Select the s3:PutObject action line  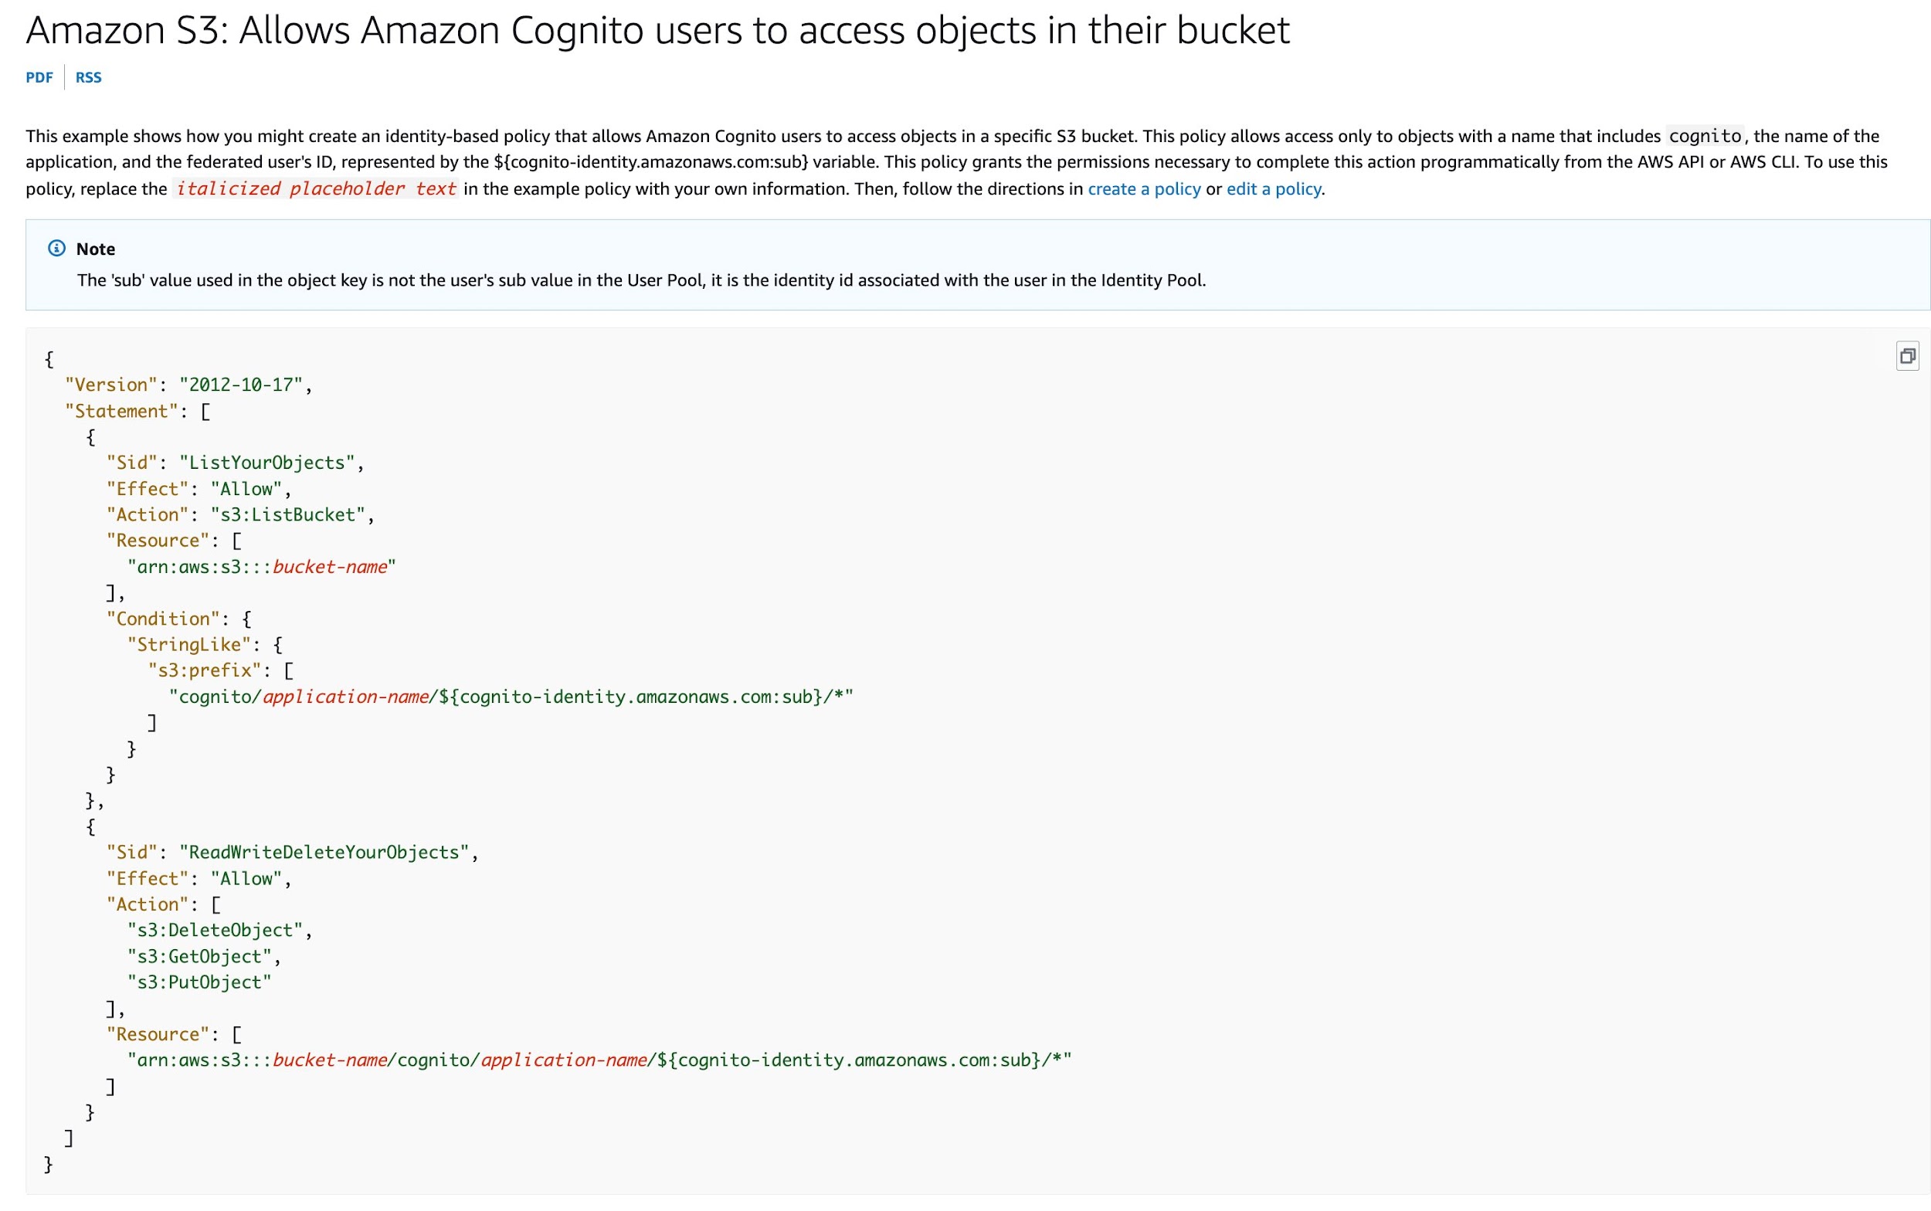[x=199, y=982]
